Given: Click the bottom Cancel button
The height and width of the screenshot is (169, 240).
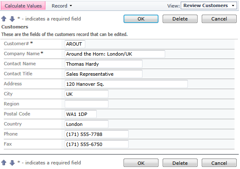Looking at the screenshot, I should (x=219, y=163).
